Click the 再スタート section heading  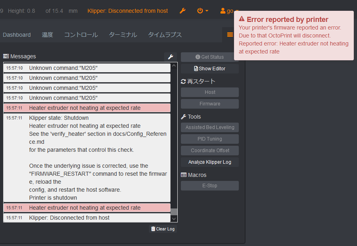[198, 81]
